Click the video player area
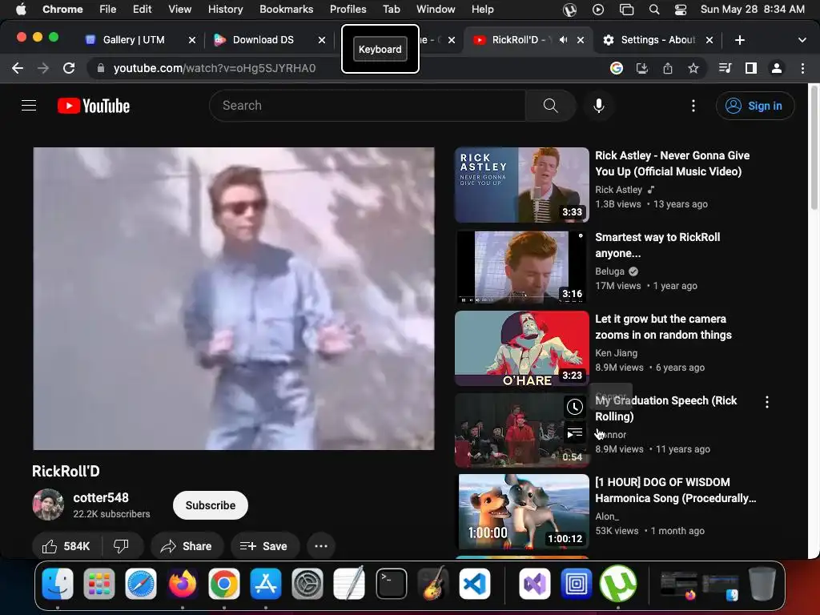Viewport: 820px width, 615px height. pos(234,298)
